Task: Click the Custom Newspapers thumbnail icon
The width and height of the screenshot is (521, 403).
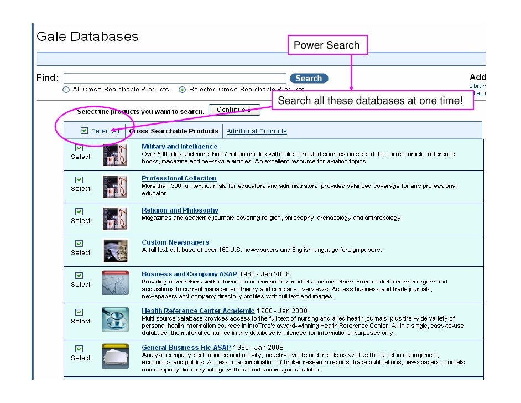Action: 115,251
